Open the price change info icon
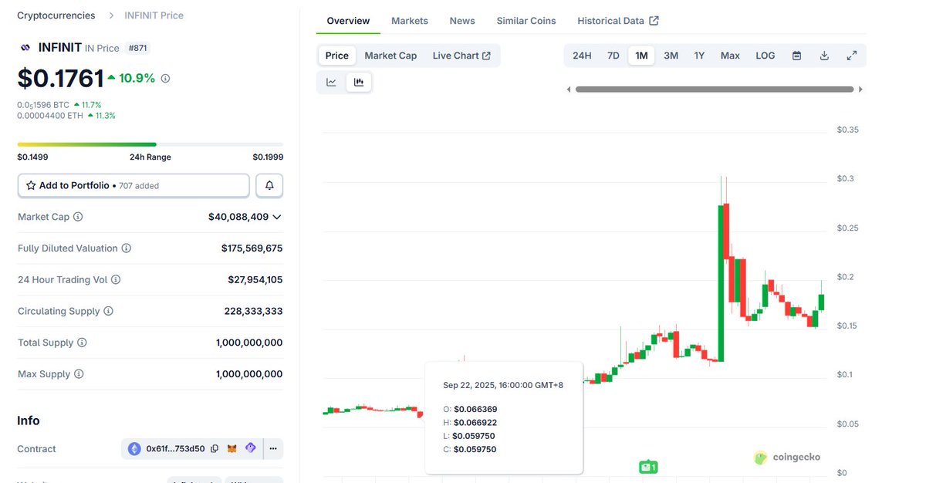 point(165,78)
